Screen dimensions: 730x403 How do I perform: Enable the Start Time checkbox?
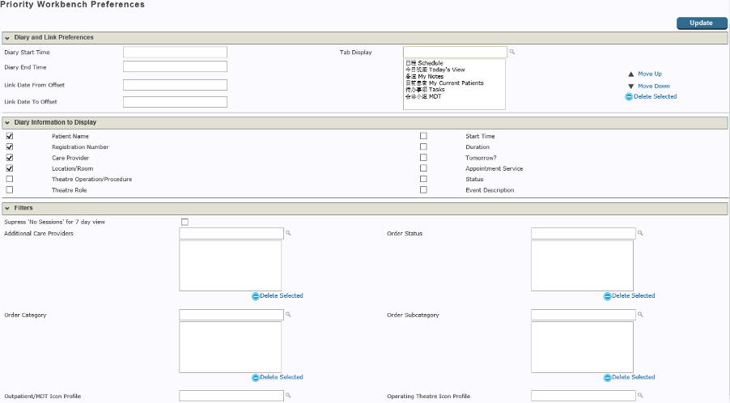point(423,136)
